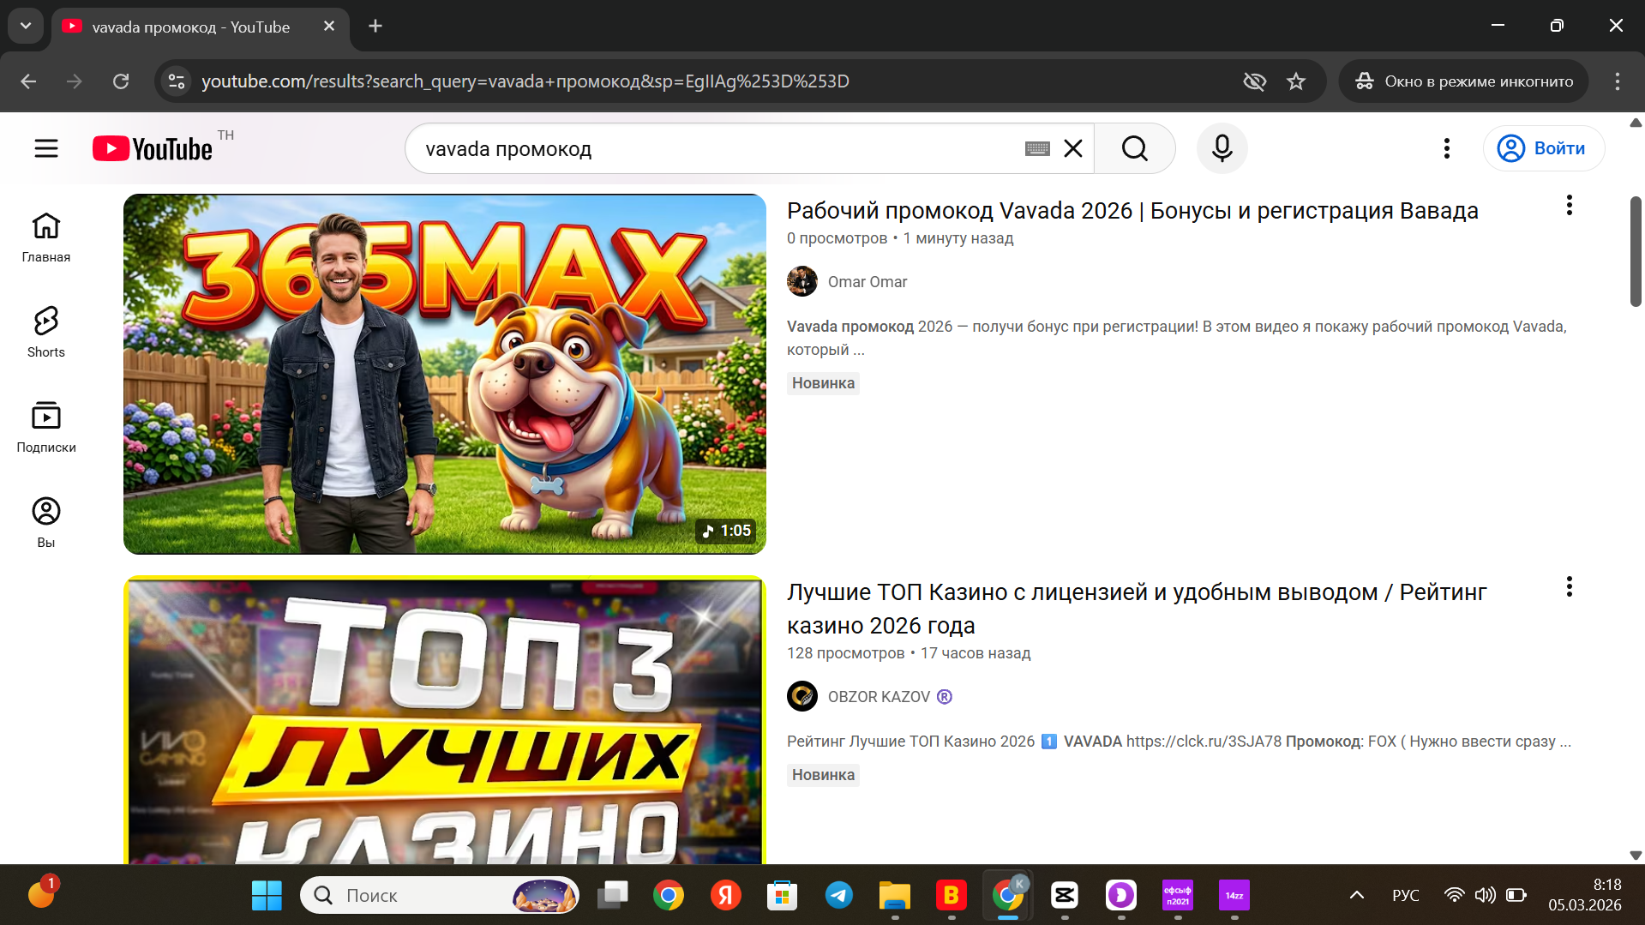Click the page vertical scrollbar thumb
This screenshot has height=925, width=1645.
pos(1636,251)
